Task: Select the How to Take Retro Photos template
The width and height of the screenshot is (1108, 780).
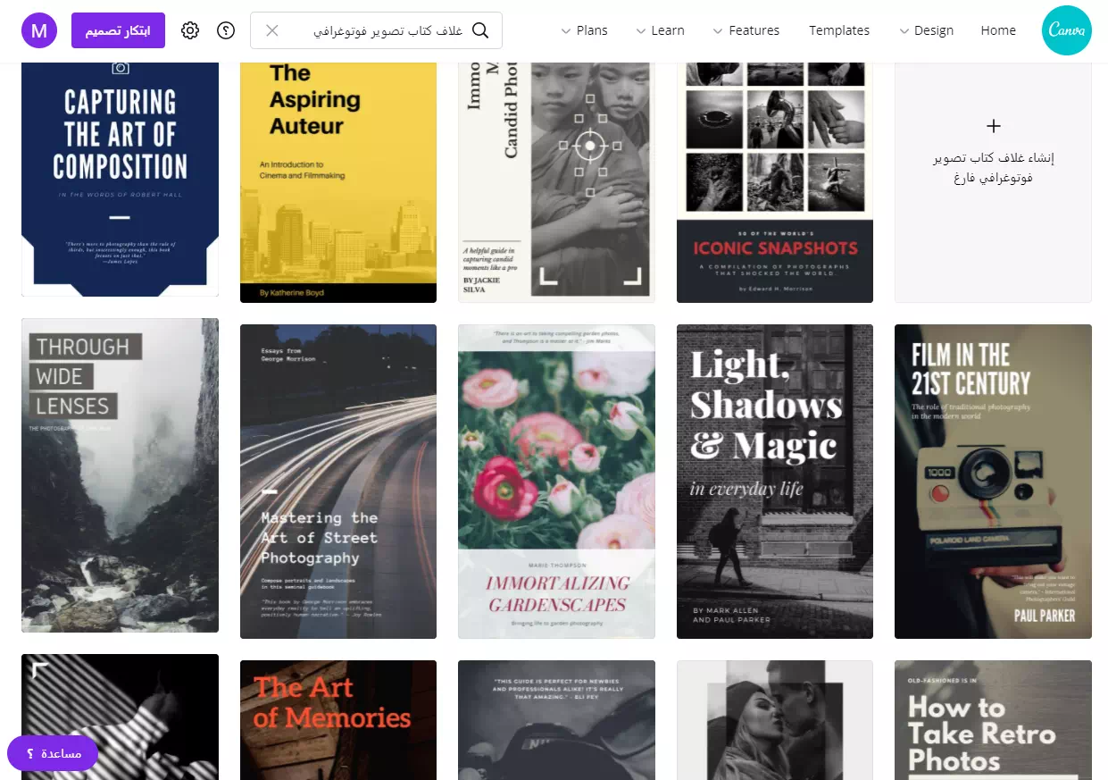Action: [993, 720]
